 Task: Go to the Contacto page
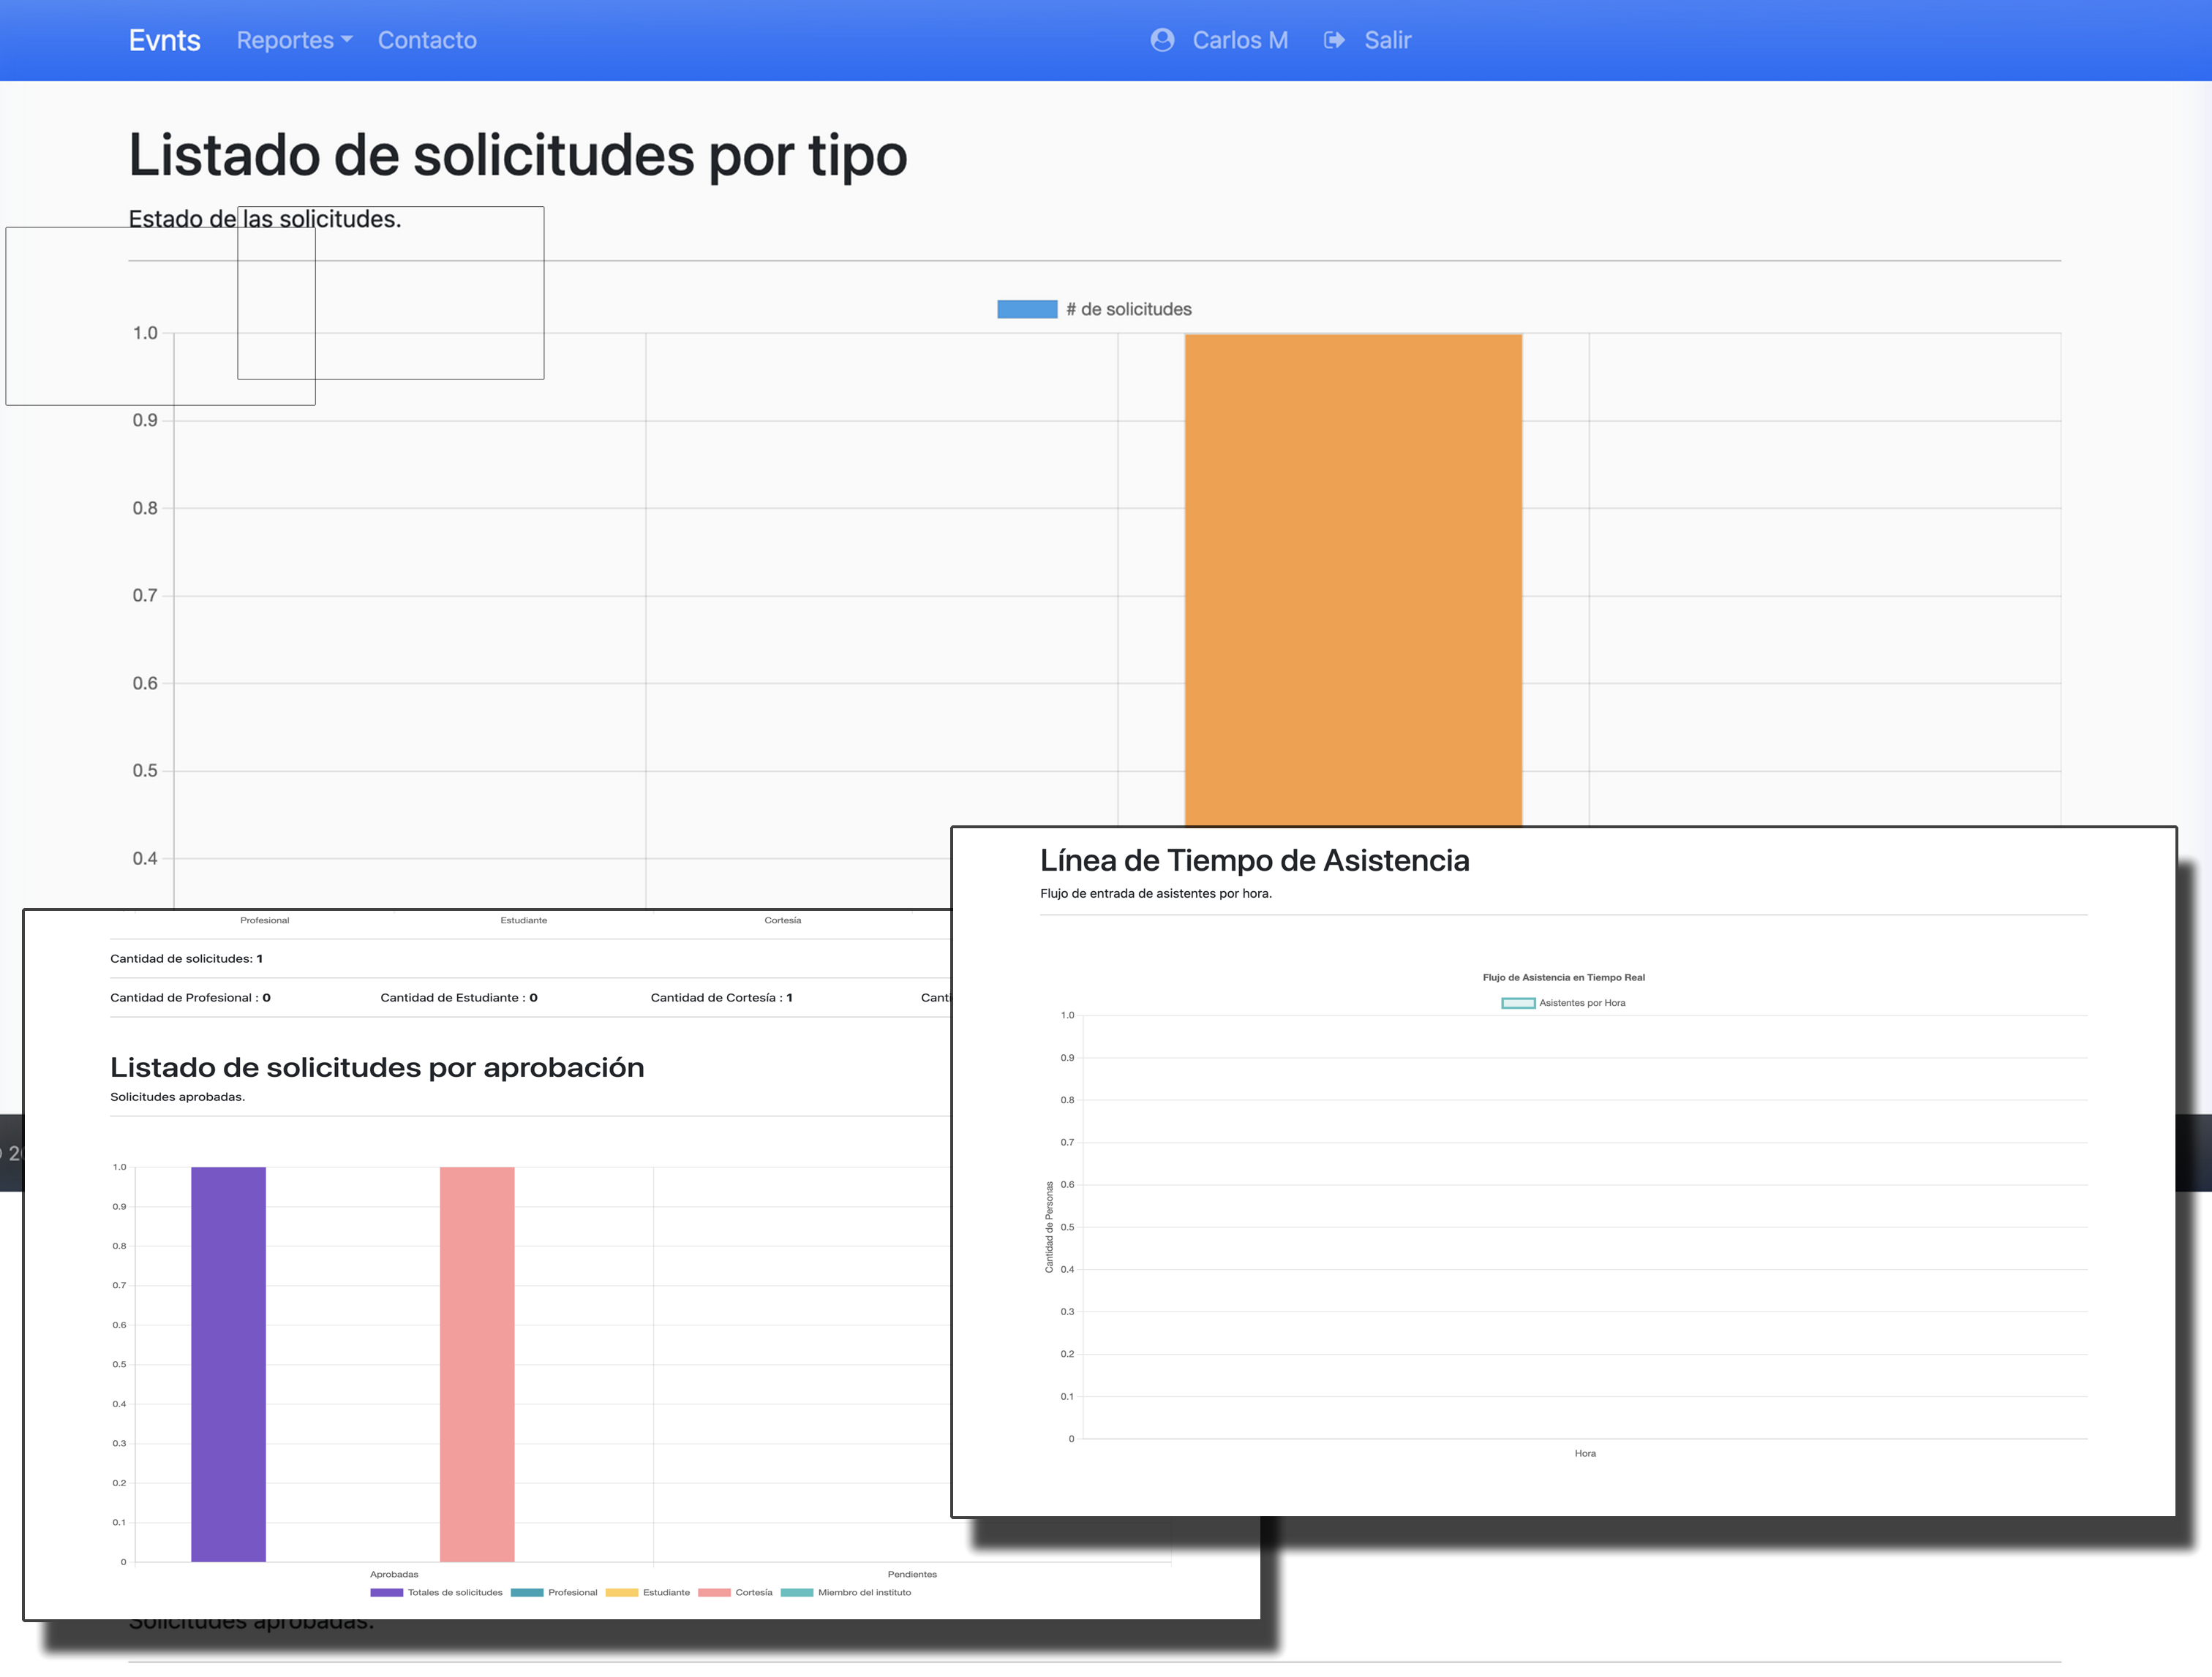427,40
